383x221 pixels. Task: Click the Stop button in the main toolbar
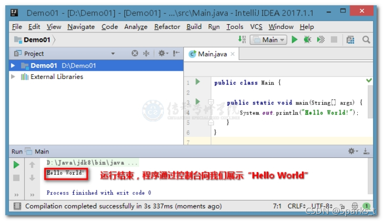[334, 39]
